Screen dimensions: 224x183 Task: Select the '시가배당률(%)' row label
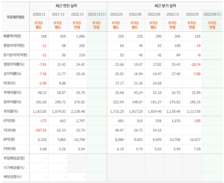click(x=14, y=168)
